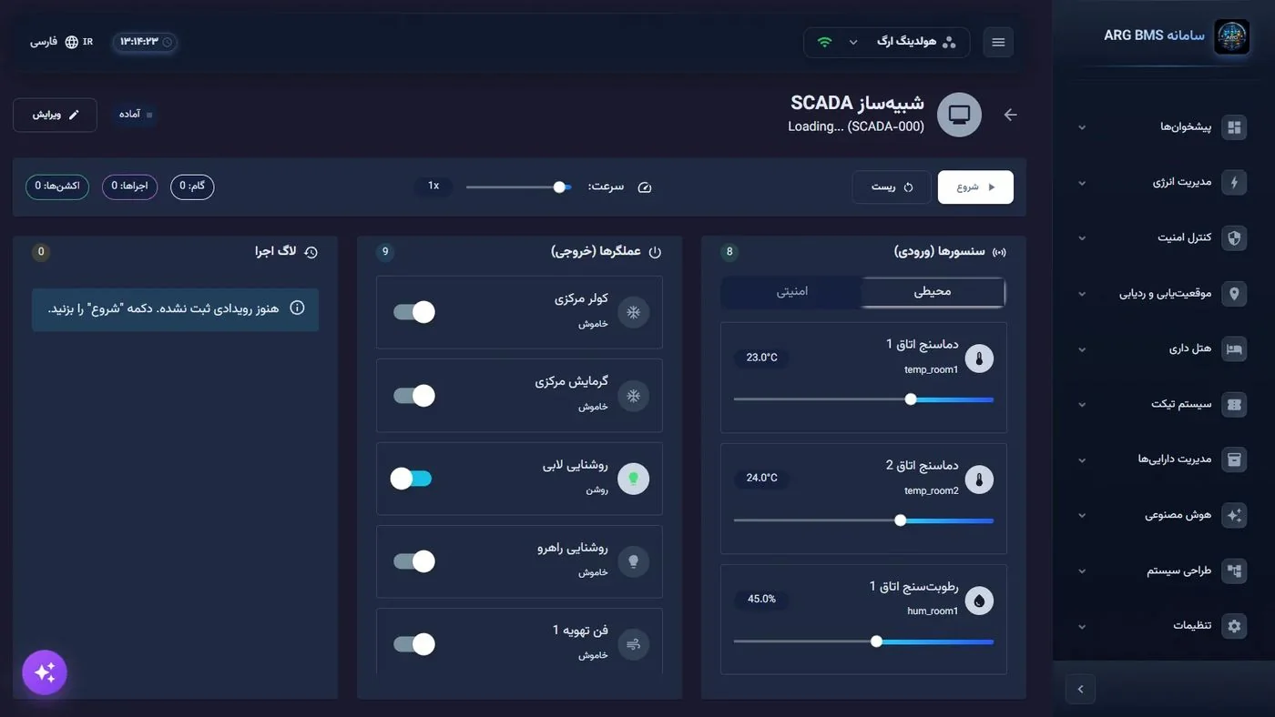Open the هولدینگ ارگ organization dropdown
1275x717 pixels.
coord(886,42)
